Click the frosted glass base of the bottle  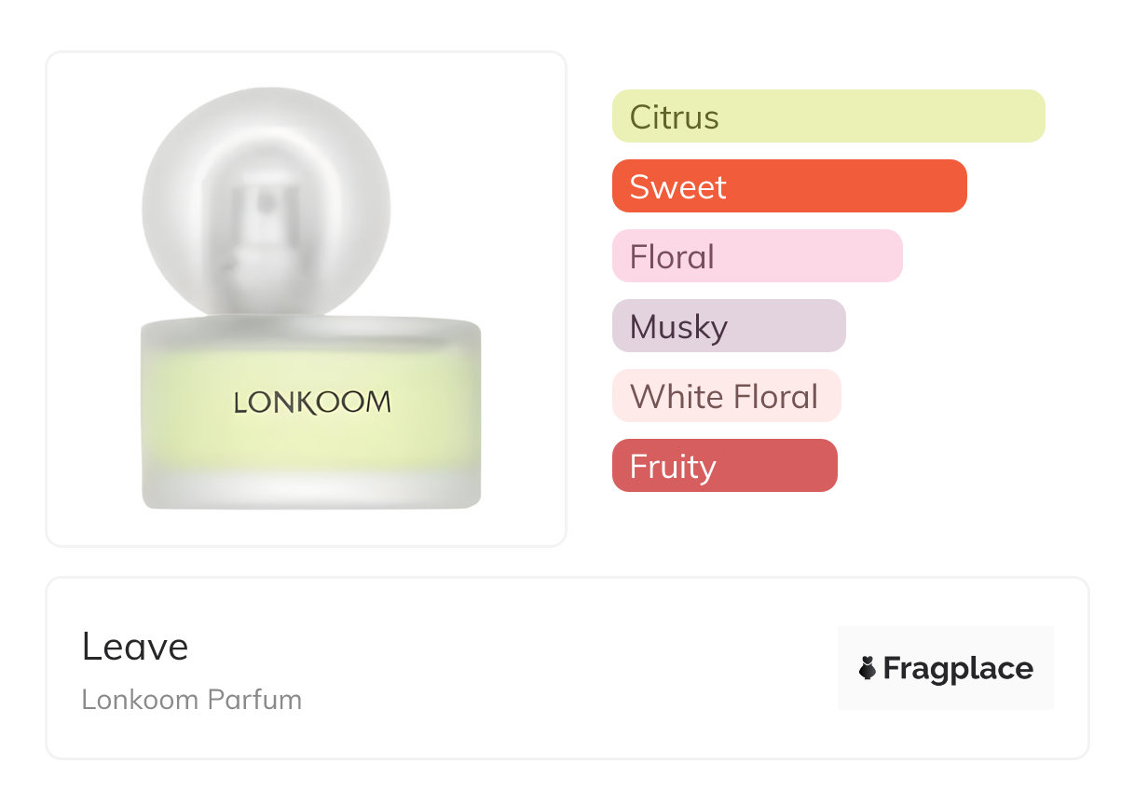tap(312, 489)
